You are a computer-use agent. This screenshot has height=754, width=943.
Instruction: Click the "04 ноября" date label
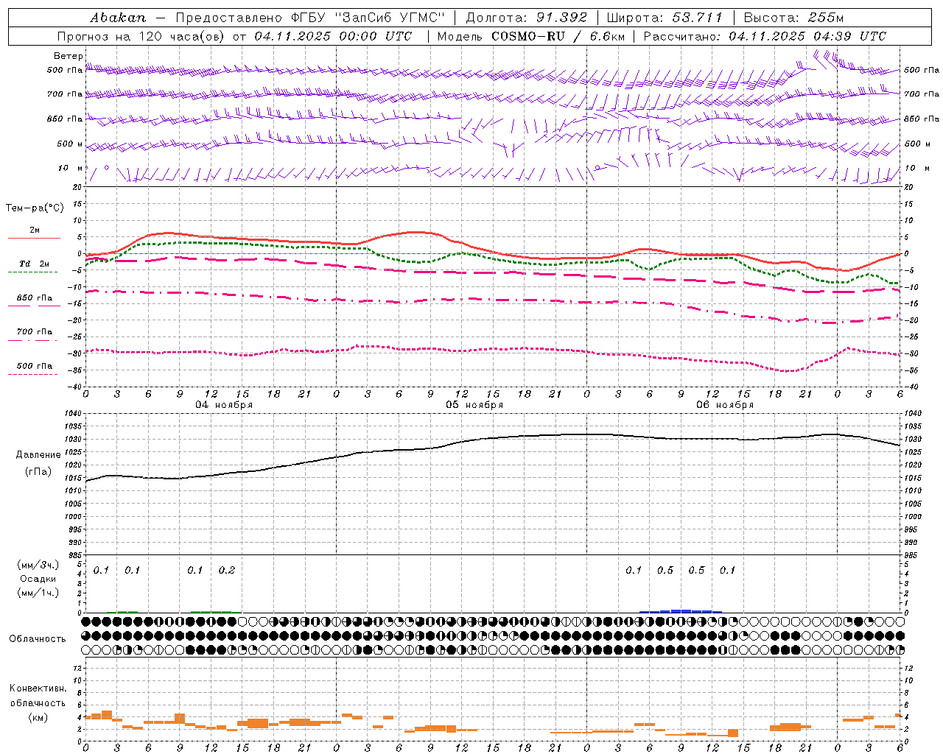pos(224,405)
